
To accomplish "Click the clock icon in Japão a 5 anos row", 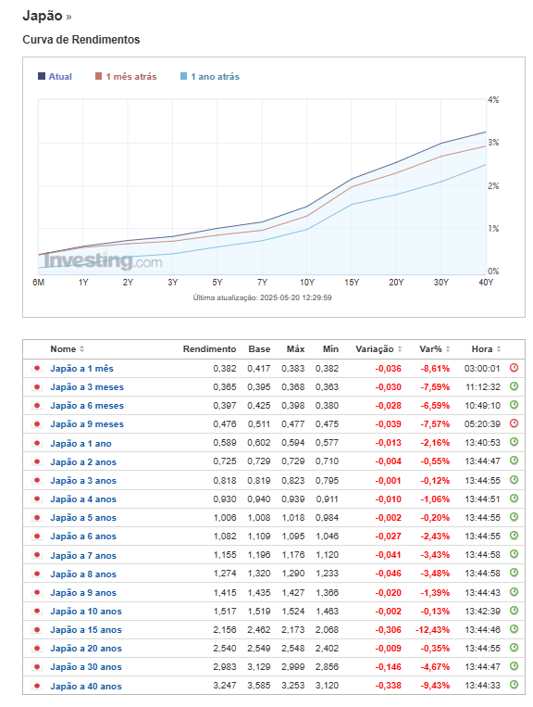I will 514,516.
